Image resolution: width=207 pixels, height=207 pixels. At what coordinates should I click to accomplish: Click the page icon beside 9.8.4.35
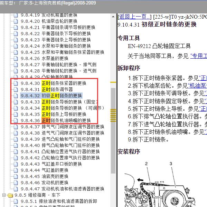[16, 114]
